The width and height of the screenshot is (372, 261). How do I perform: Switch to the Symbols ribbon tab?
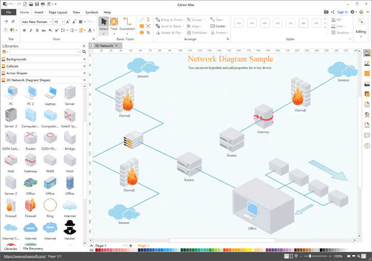tap(91, 12)
